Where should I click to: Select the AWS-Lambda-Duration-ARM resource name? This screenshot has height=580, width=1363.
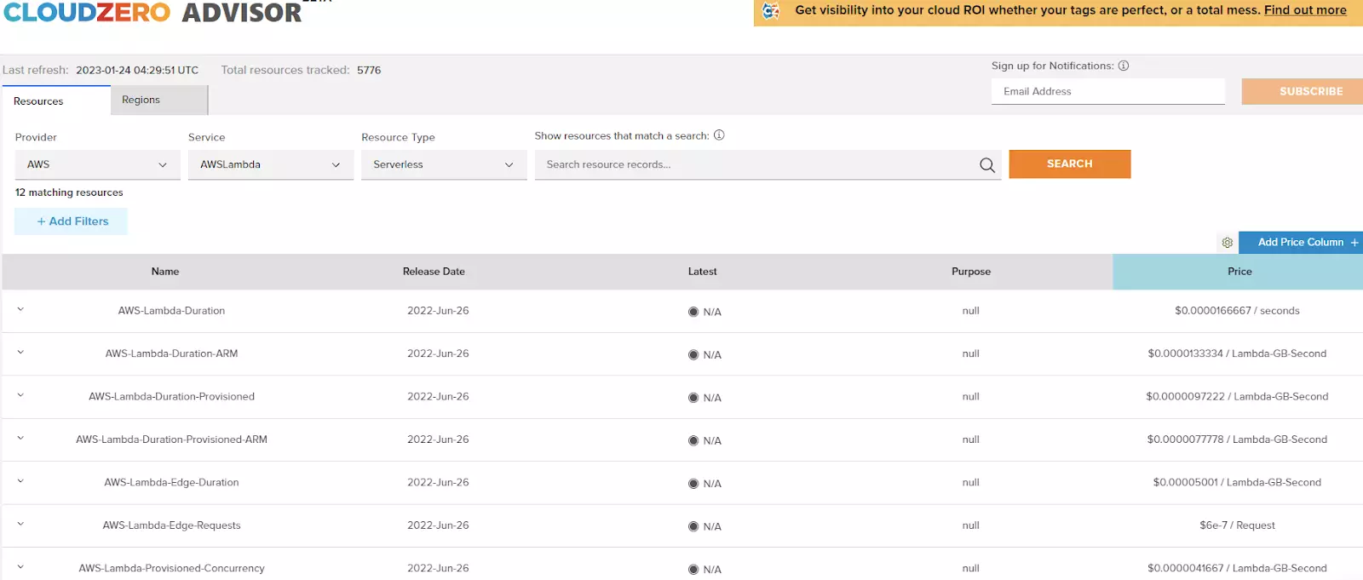pyautogui.click(x=171, y=353)
